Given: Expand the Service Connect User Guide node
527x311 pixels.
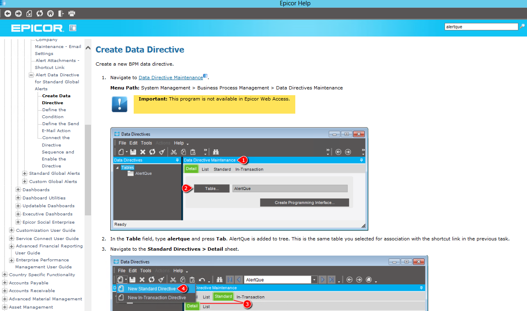Looking at the screenshot, I should [11, 239].
